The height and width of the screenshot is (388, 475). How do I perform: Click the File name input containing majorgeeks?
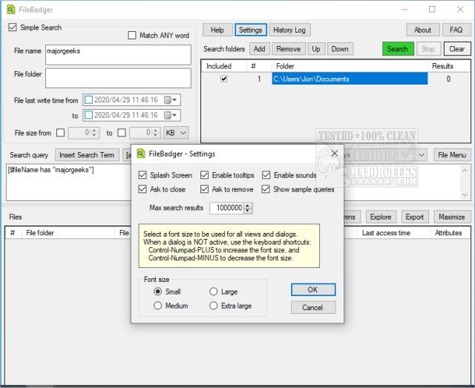coord(118,55)
